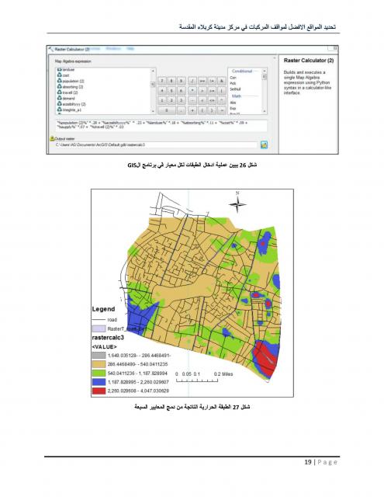Click the gray legend swatch for lowest range
Screen dimensions: 384x497
[x=99, y=356]
